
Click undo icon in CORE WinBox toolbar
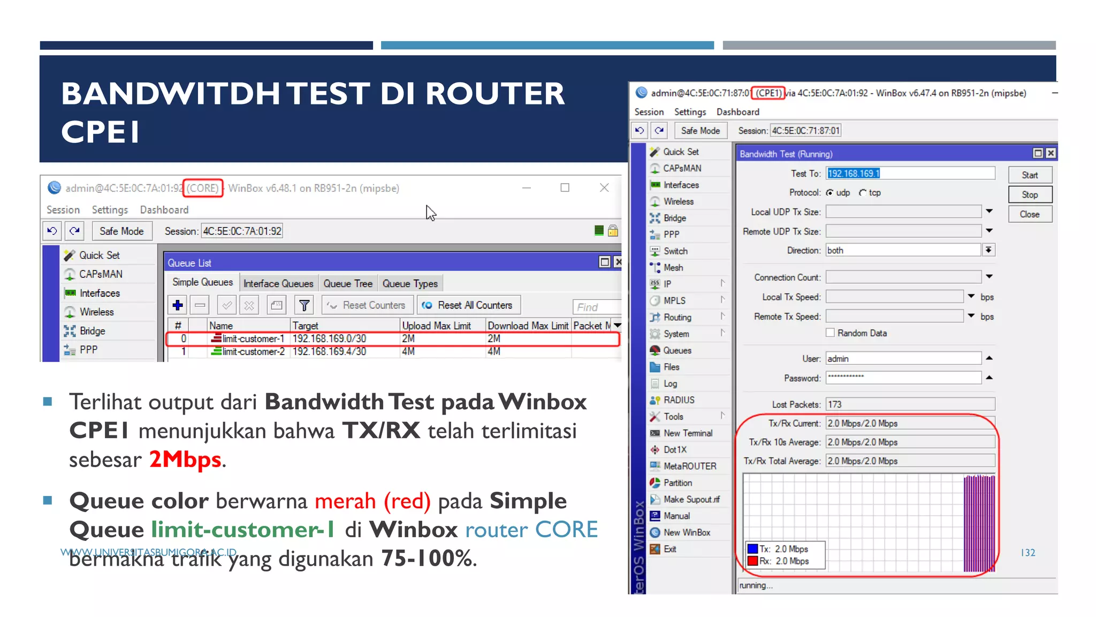pyautogui.click(x=52, y=231)
